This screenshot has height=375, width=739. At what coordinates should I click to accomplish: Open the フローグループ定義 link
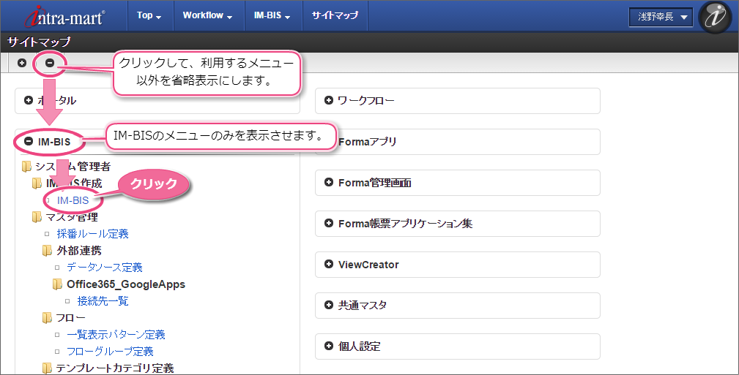110,352
